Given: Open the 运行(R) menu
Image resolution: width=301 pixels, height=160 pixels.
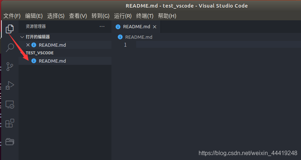Looking at the screenshot, I should [x=123, y=16].
